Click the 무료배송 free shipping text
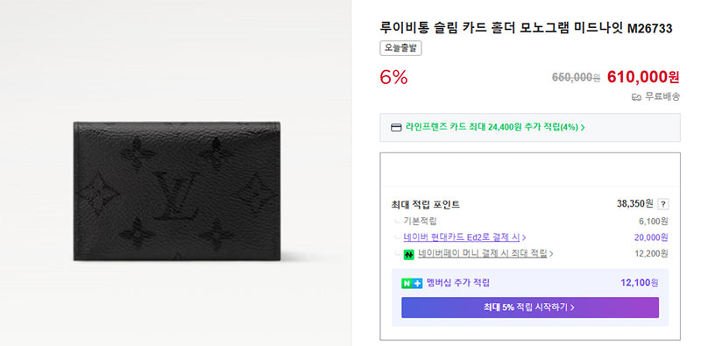Screen dimensions: 701x346 point(662,96)
